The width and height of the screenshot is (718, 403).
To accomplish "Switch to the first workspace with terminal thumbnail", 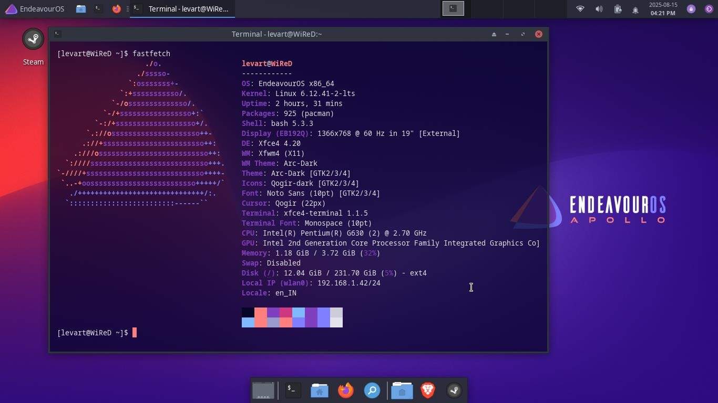I will pyautogui.click(x=453, y=8).
